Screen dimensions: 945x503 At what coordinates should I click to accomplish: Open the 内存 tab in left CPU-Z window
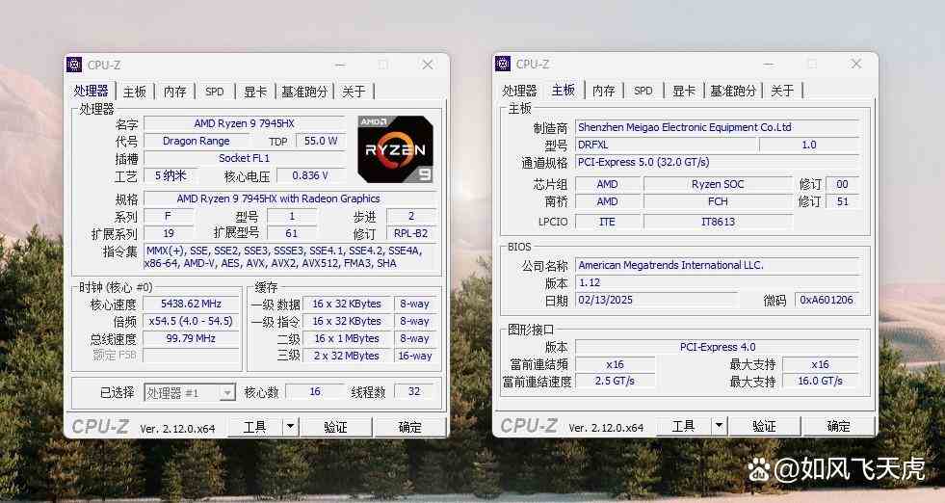[174, 92]
